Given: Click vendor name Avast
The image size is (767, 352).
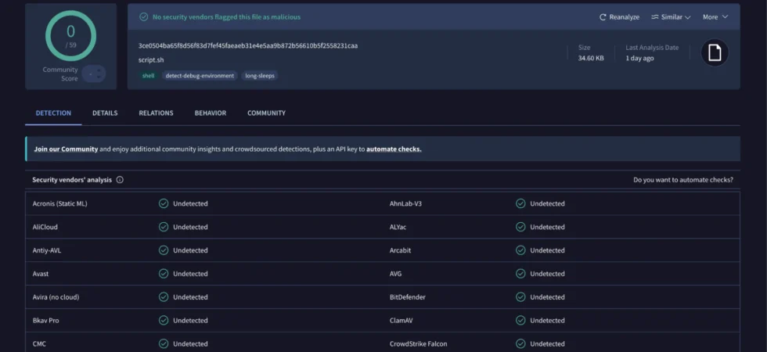Looking at the screenshot, I should coord(41,274).
